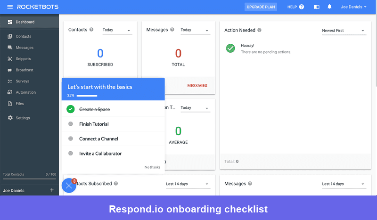Click the Automation icon

pyautogui.click(x=10, y=92)
